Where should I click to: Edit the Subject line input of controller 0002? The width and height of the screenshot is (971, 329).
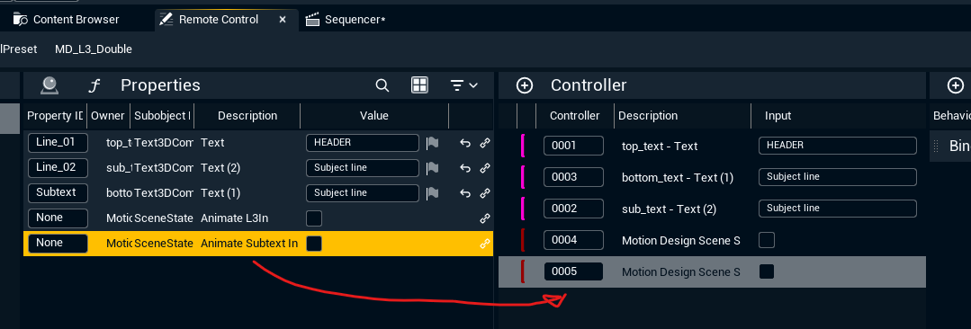tap(837, 209)
